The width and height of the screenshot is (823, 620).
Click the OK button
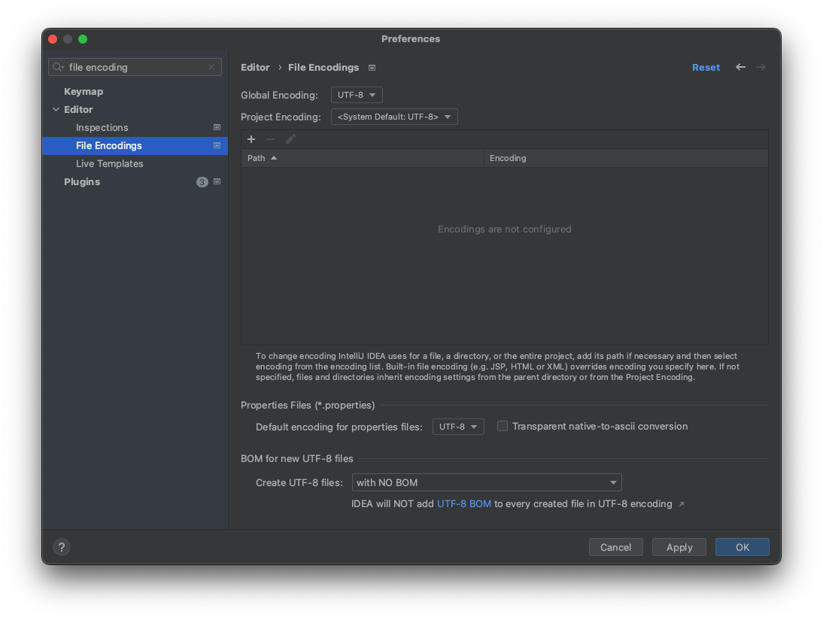pyautogui.click(x=743, y=547)
